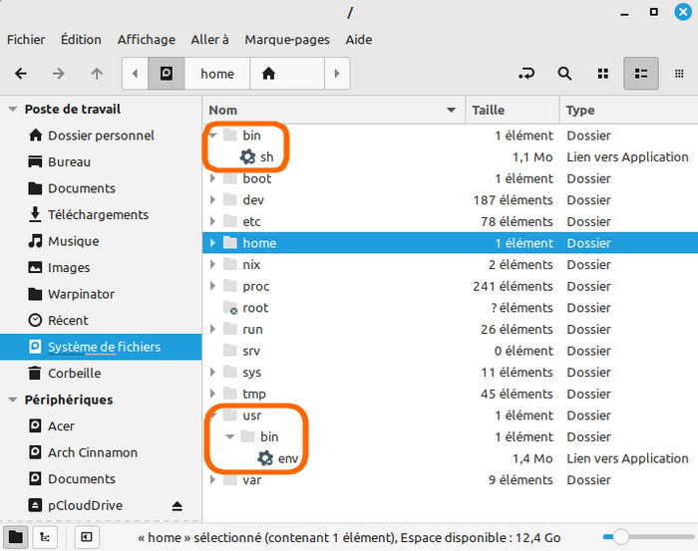The width and height of the screenshot is (698, 551).
Task: Activate list view toggle button
Action: tap(641, 74)
